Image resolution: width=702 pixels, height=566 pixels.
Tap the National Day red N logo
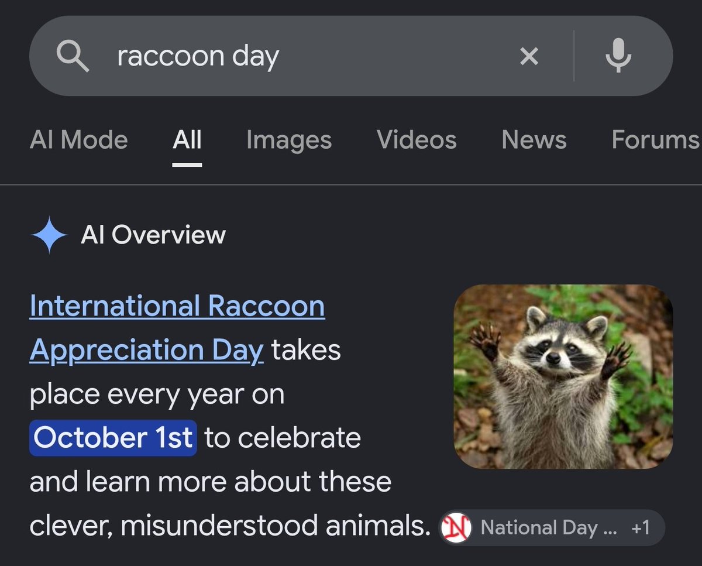[456, 528]
